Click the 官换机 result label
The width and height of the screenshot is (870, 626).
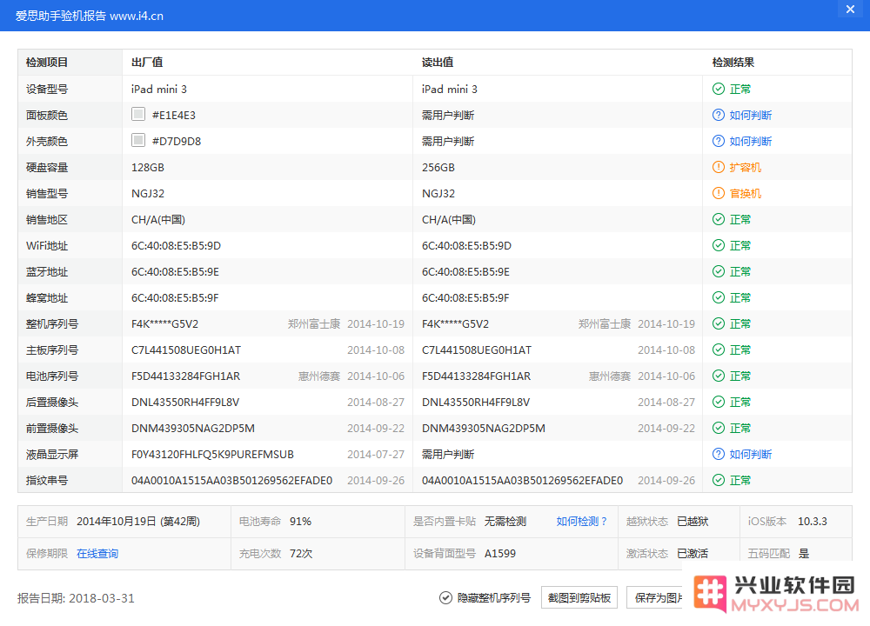tap(746, 193)
